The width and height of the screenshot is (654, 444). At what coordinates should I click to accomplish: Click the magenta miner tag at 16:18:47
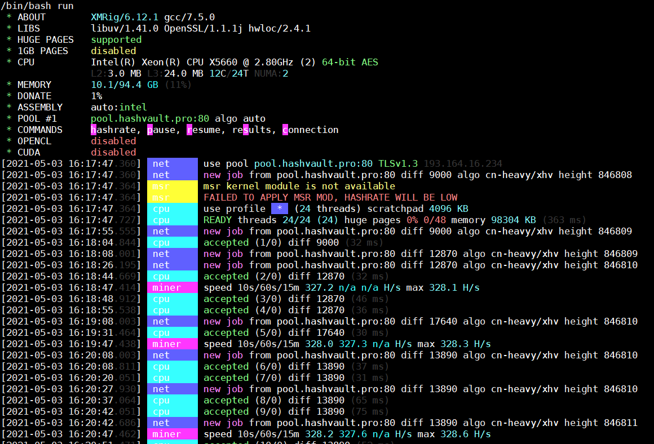click(172, 287)
